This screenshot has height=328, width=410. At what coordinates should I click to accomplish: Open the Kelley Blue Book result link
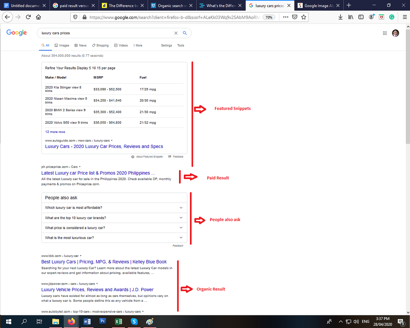(x=104, y=261)
